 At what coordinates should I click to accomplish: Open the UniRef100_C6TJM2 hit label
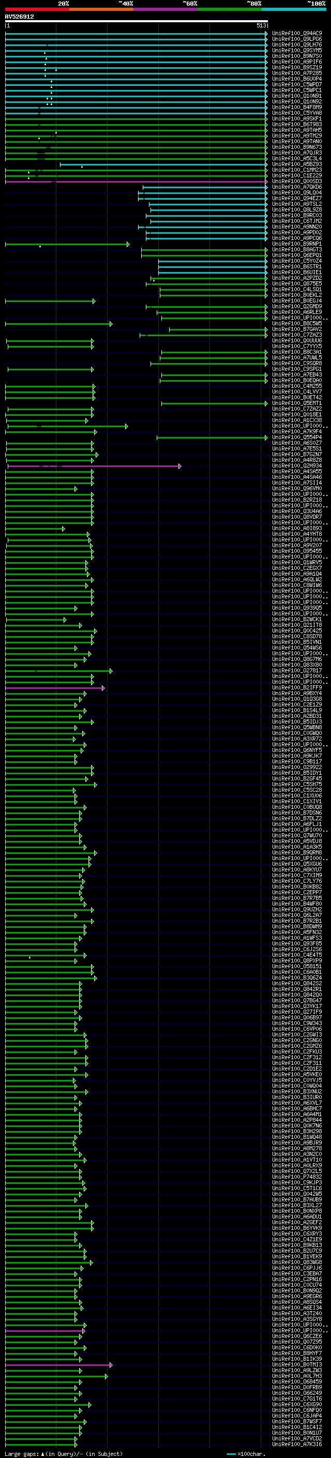[297, 221]
